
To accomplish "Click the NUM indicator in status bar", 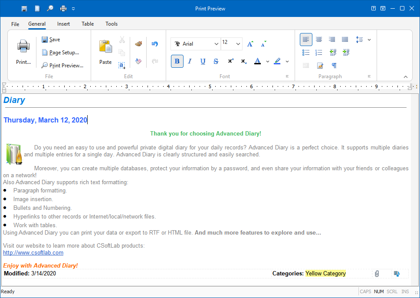I will point(379,291).
